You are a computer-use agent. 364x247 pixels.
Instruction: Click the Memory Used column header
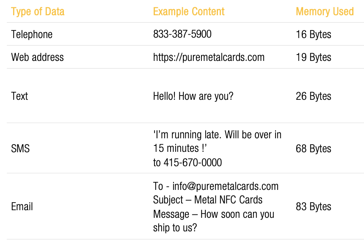click(x=325, y=11)
